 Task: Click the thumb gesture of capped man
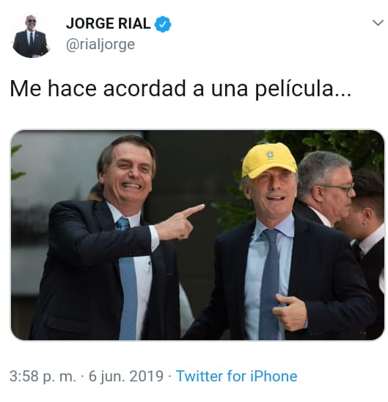[290, 312]
